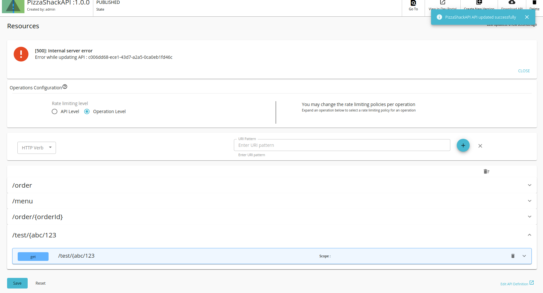This screenshot has width=543, height=293.
Task: Open the HTTP Verb dropdown
Action: 36,147
